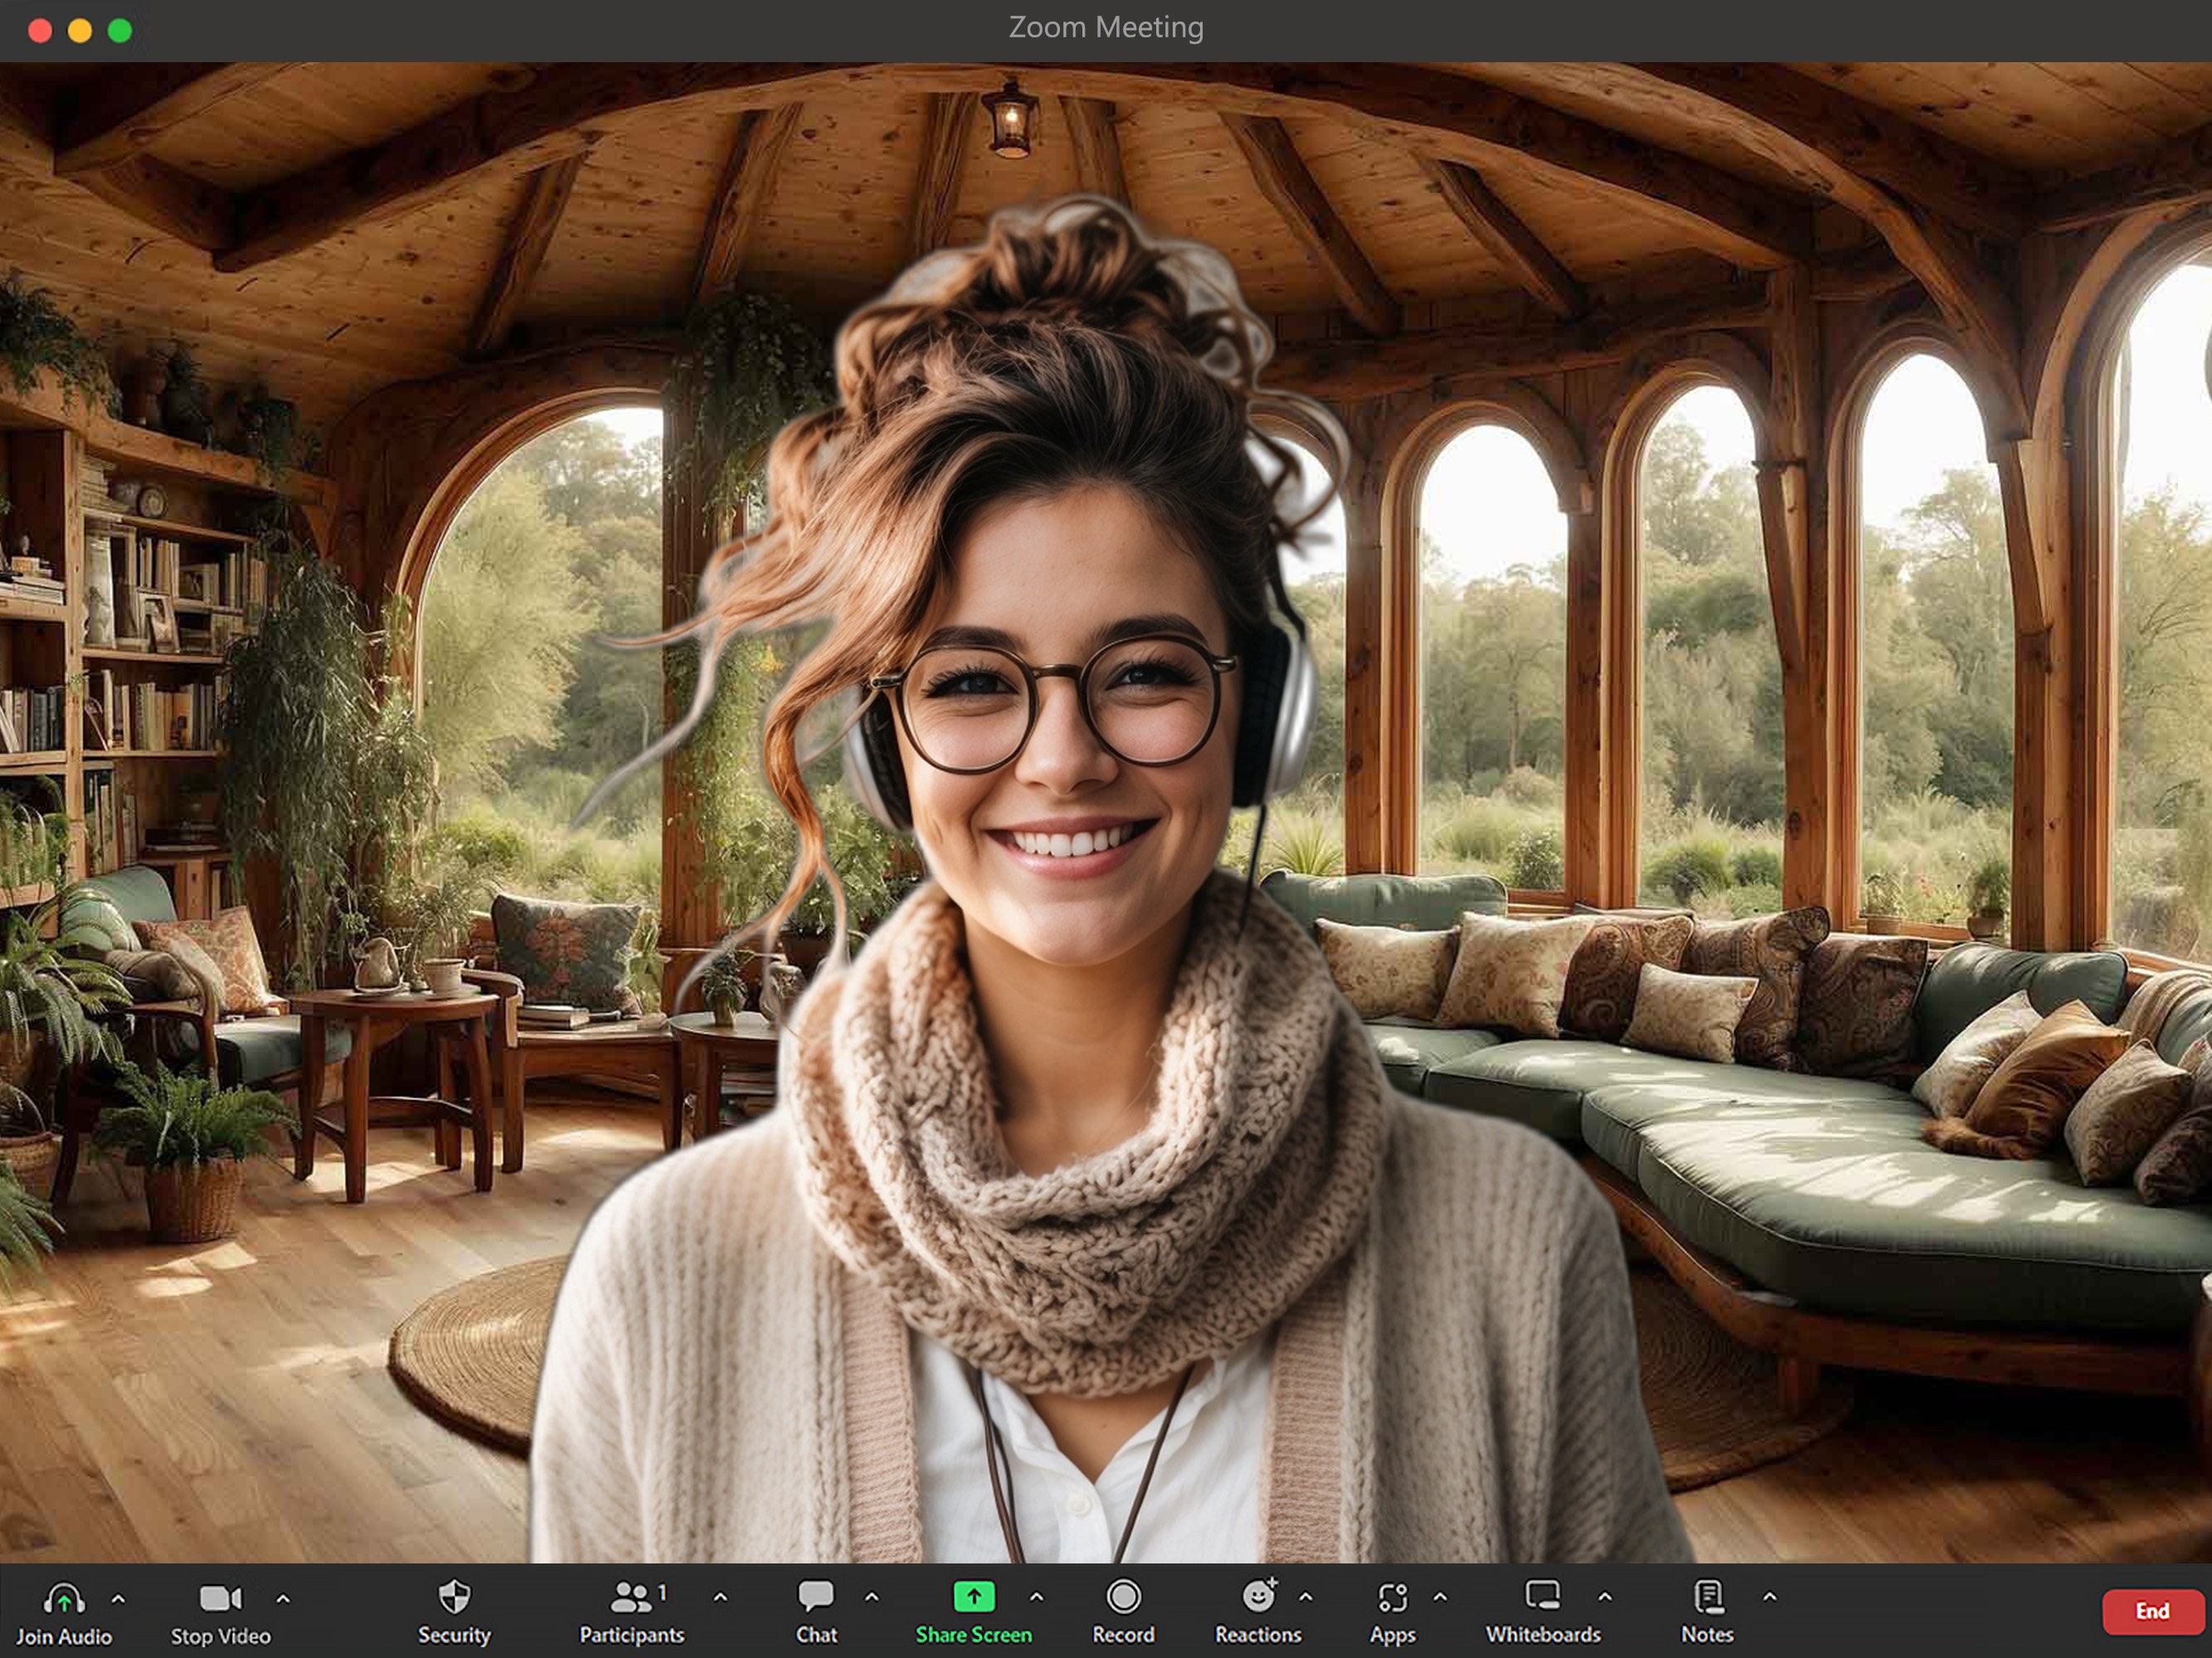Expand screen sharing options chevron

(1037, 1599)
